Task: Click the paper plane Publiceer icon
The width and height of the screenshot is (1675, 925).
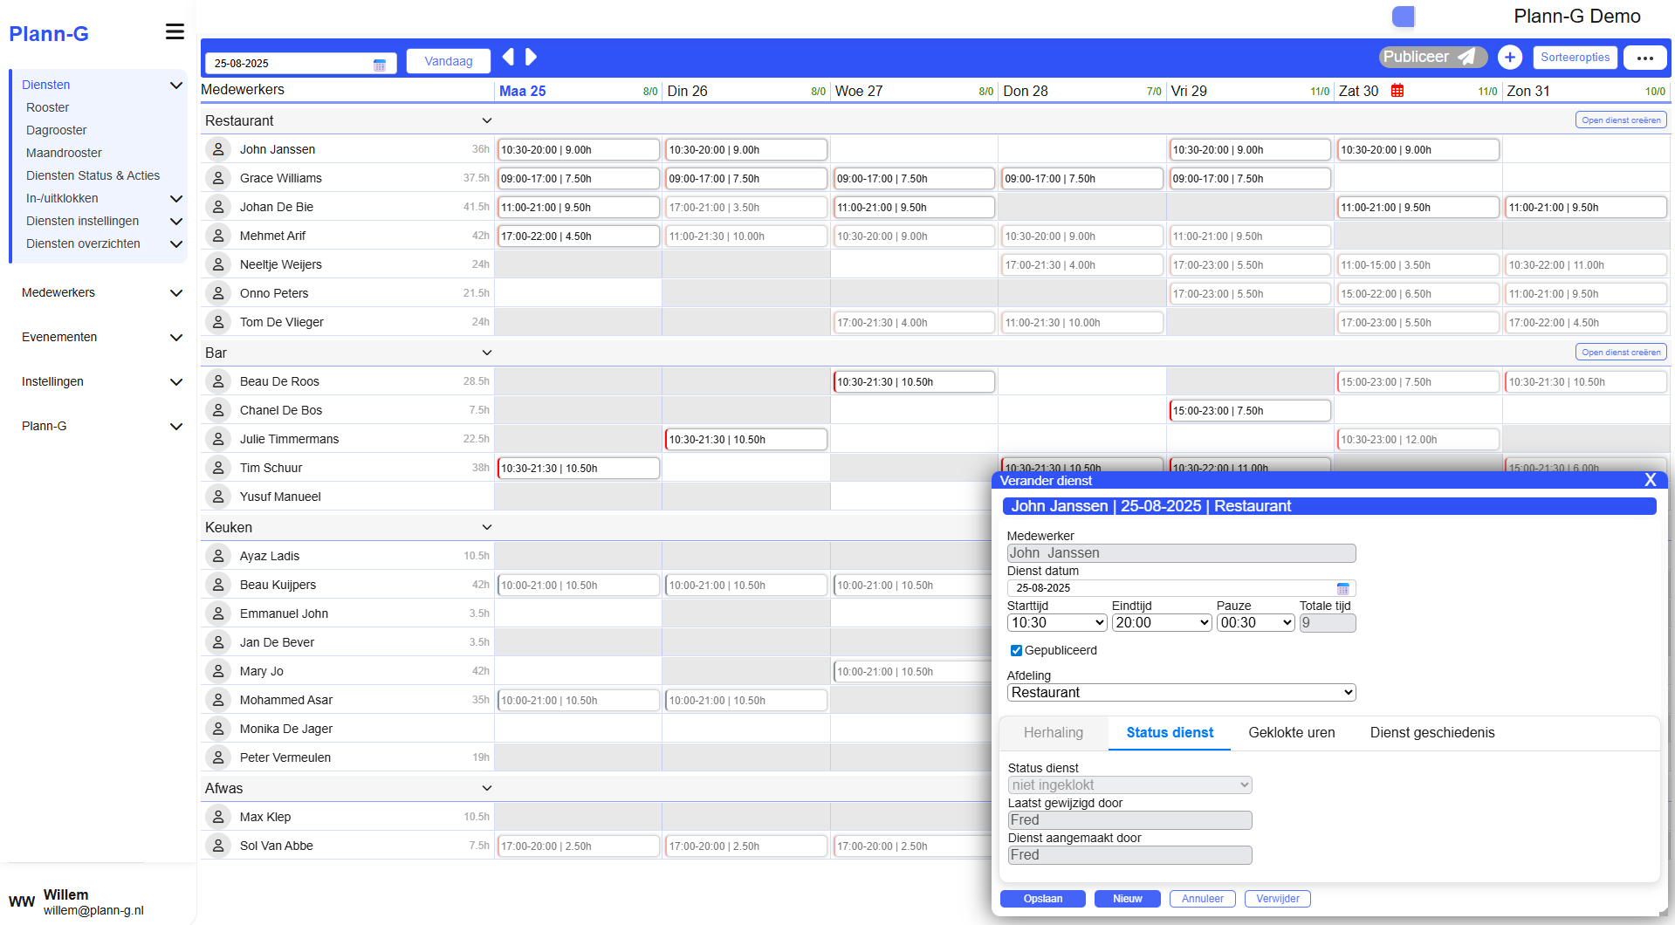Action: point(1467,56)
